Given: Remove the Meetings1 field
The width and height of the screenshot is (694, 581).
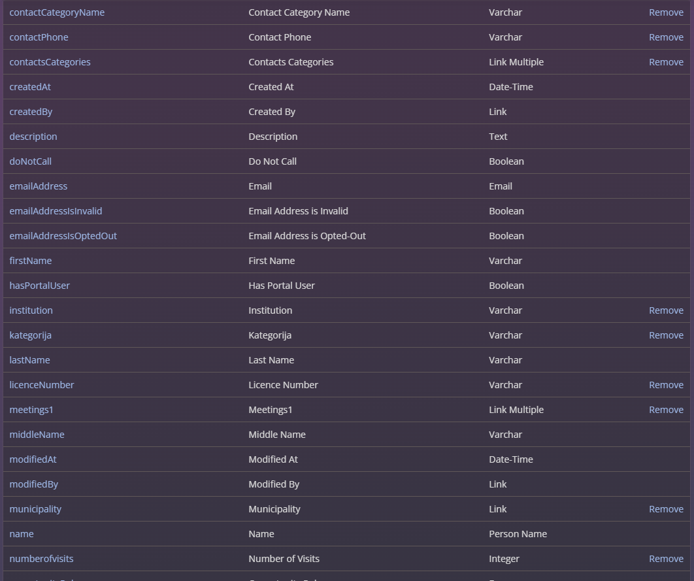Looking at the screenshot, I should [666, 410].
